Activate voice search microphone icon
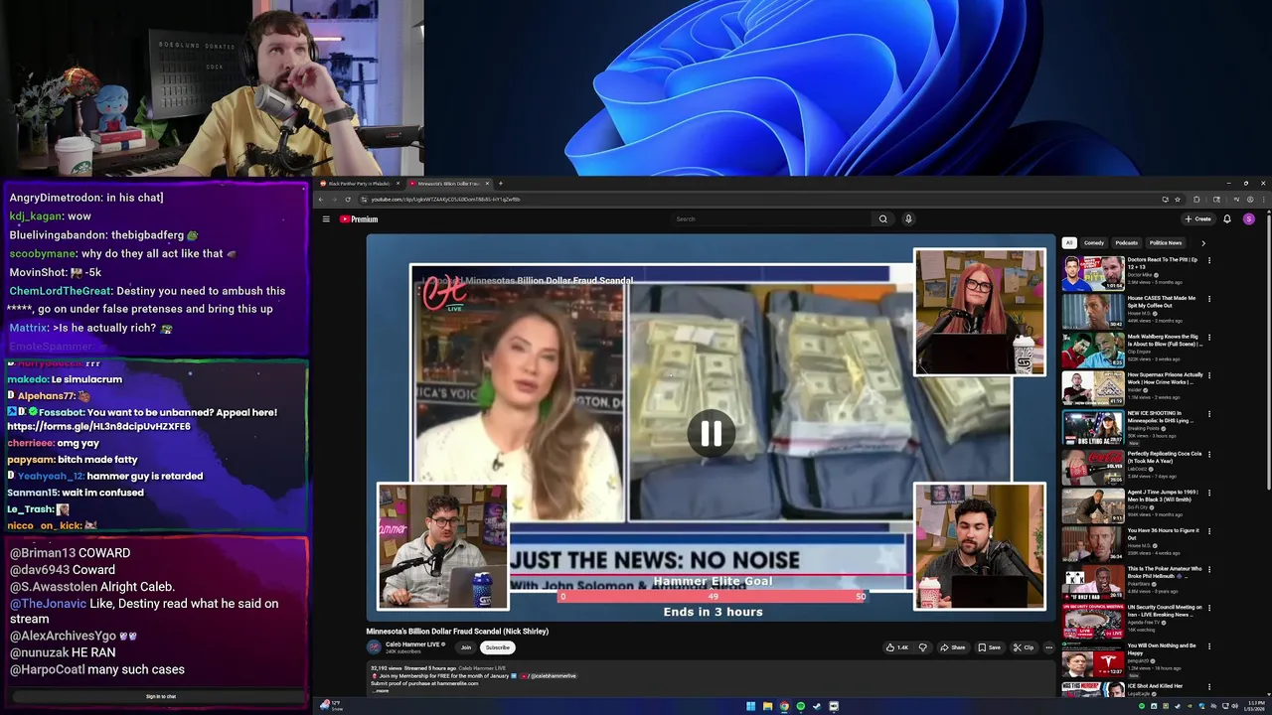 point(908,219)
